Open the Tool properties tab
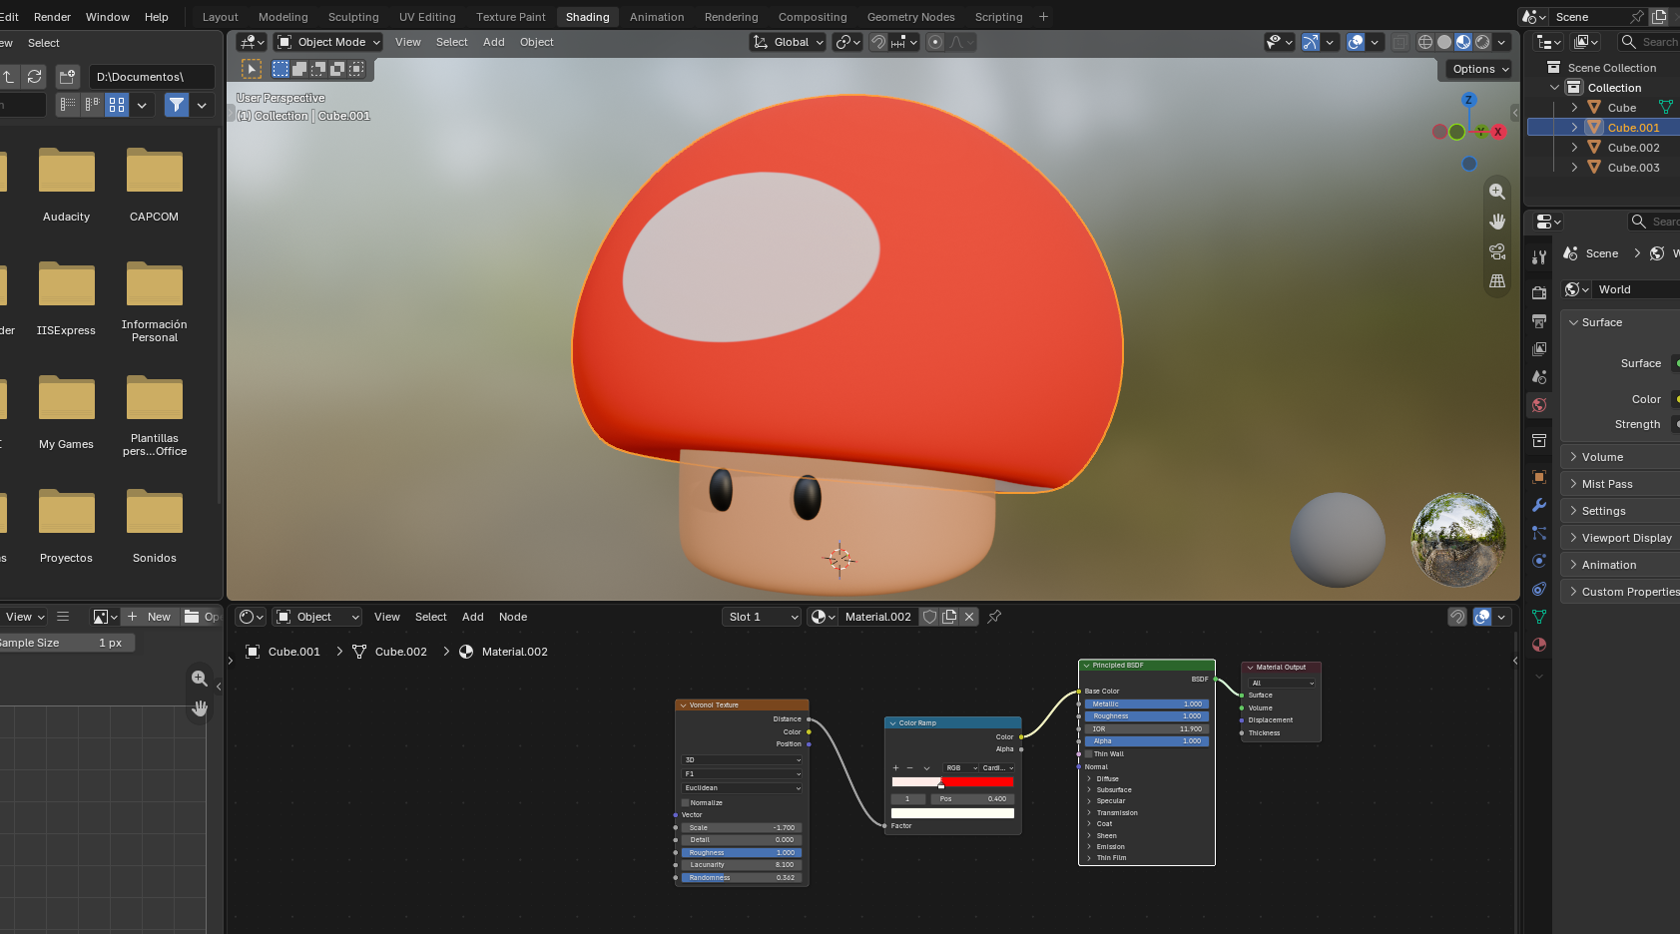The image size is (1680, 934). (1539, 257)
